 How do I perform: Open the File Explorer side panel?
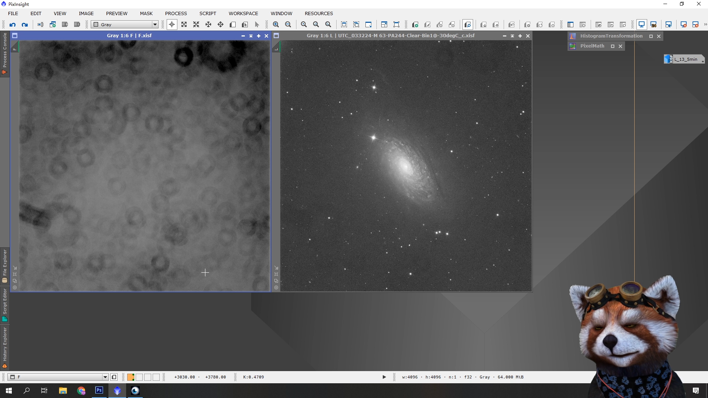click(x=5, y=266)
